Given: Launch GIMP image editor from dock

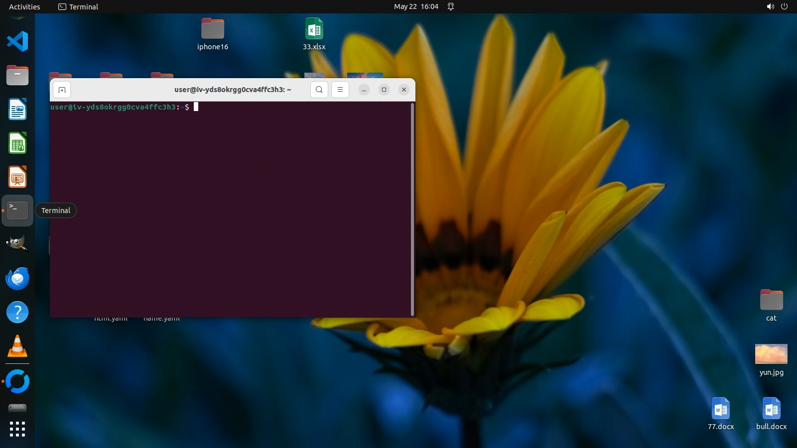Looking at the screenshot, I should 17,244.
